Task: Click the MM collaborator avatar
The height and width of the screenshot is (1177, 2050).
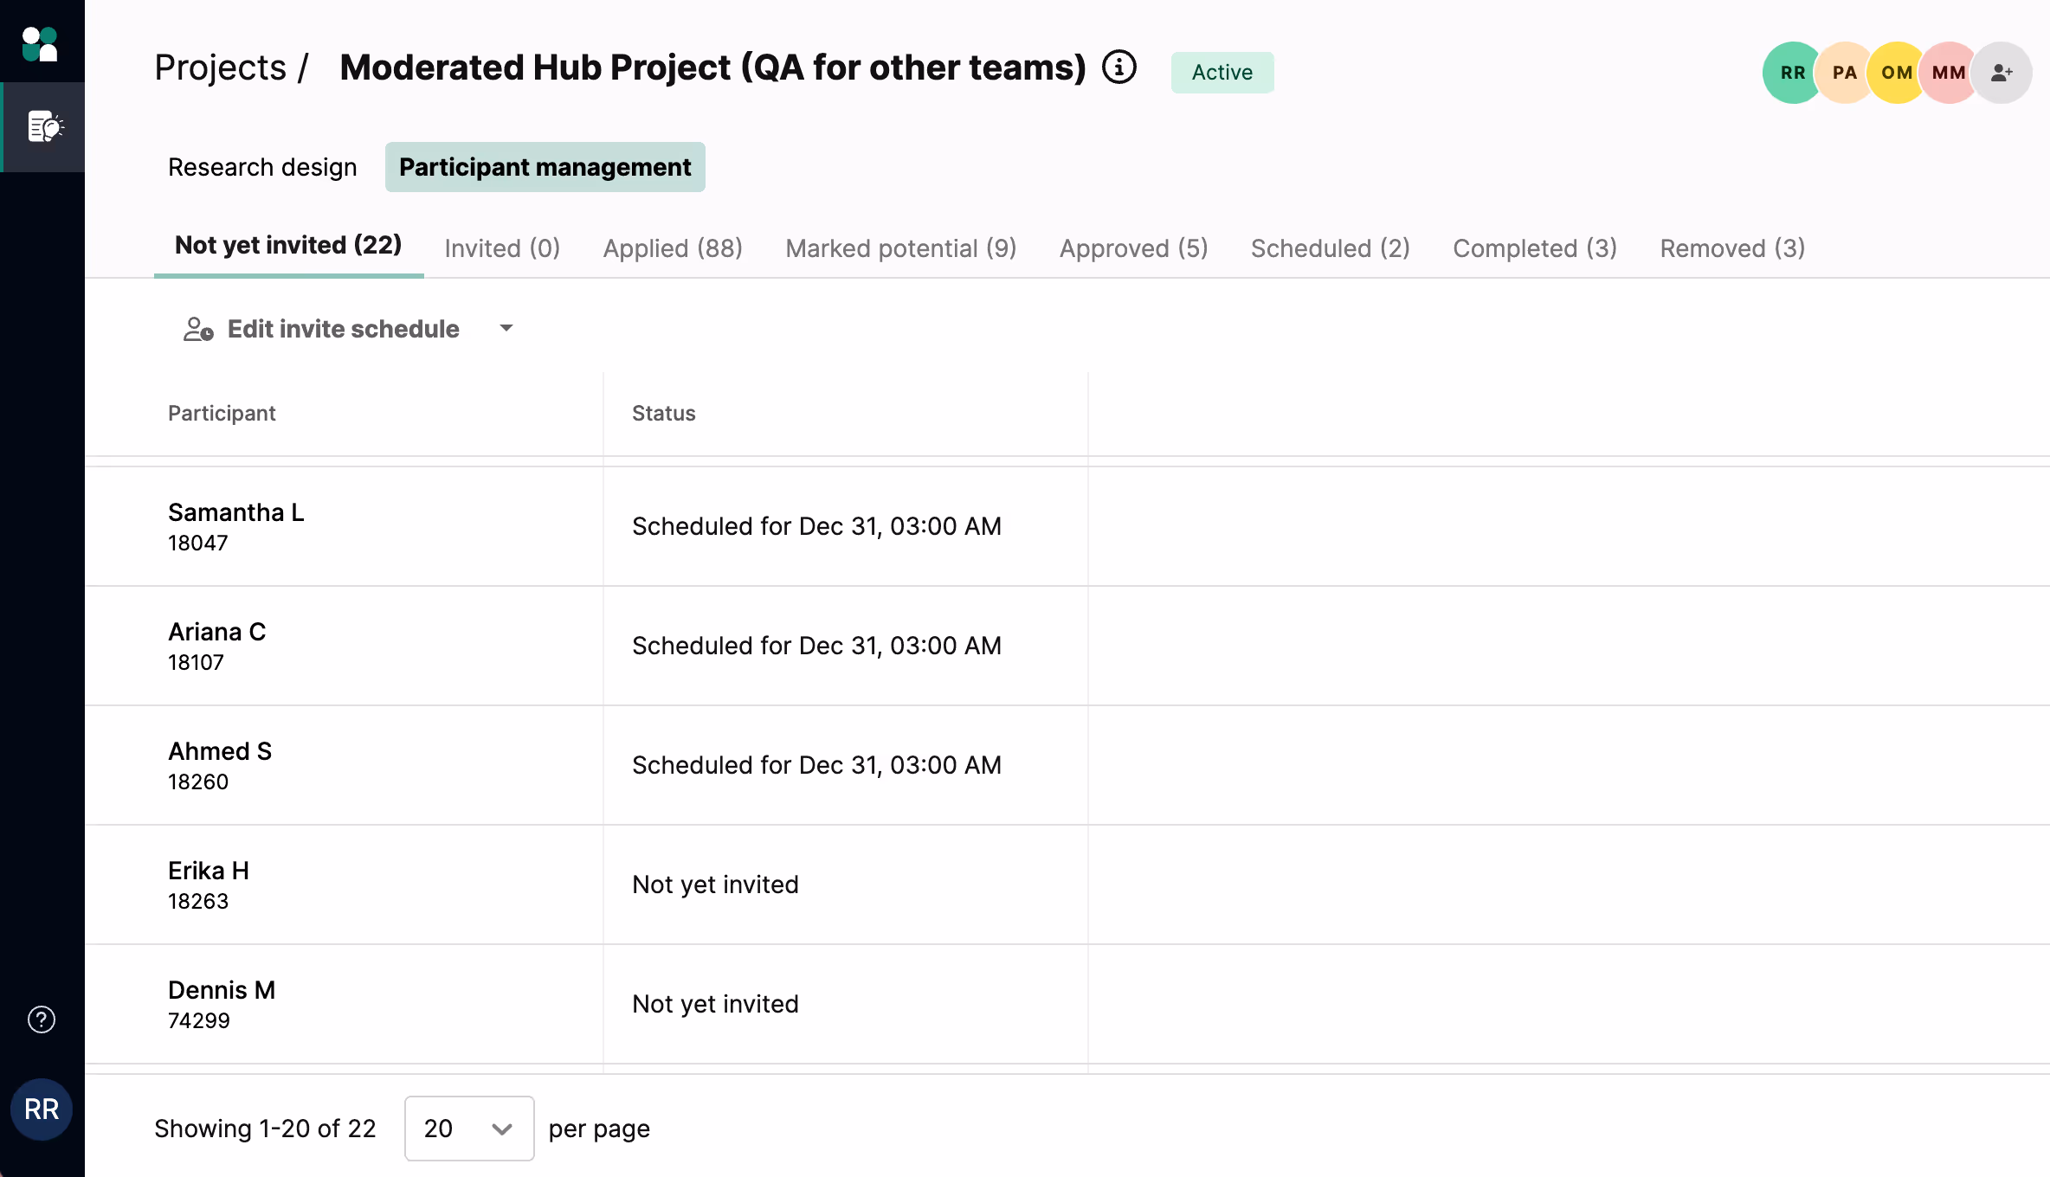Action: pyautogui.click(x=1948, y=73)
